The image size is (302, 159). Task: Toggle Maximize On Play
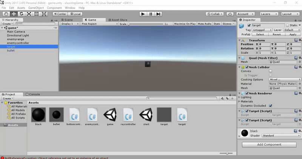pyautogui.click(x=185, y=24)
